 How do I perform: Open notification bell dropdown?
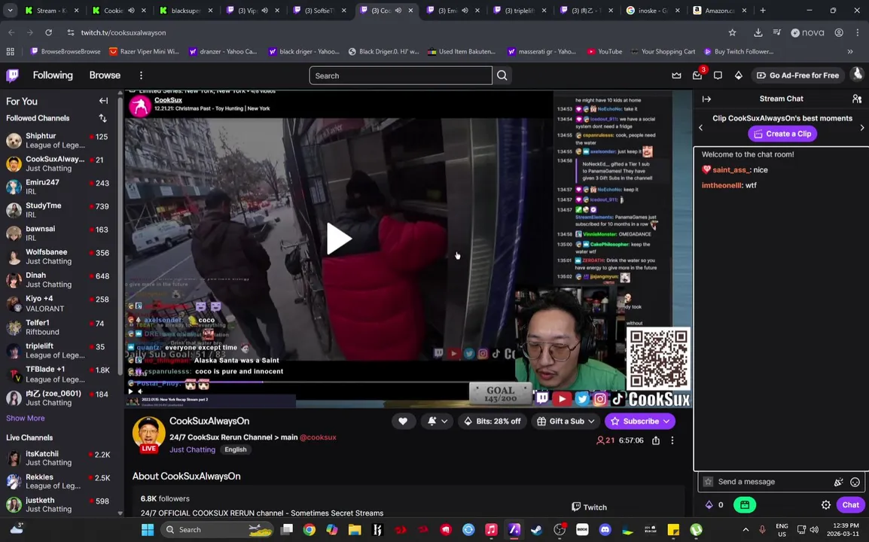pyautogui.click(x=438, y=422)
